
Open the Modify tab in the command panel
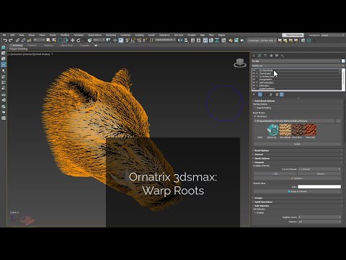click(x=259, y=56)
